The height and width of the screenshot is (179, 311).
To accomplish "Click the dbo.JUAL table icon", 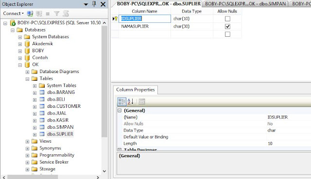I will point(42,113).
